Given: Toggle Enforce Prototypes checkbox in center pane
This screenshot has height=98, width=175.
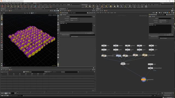Looking at the screenshot, I should [x=71, y=36].
